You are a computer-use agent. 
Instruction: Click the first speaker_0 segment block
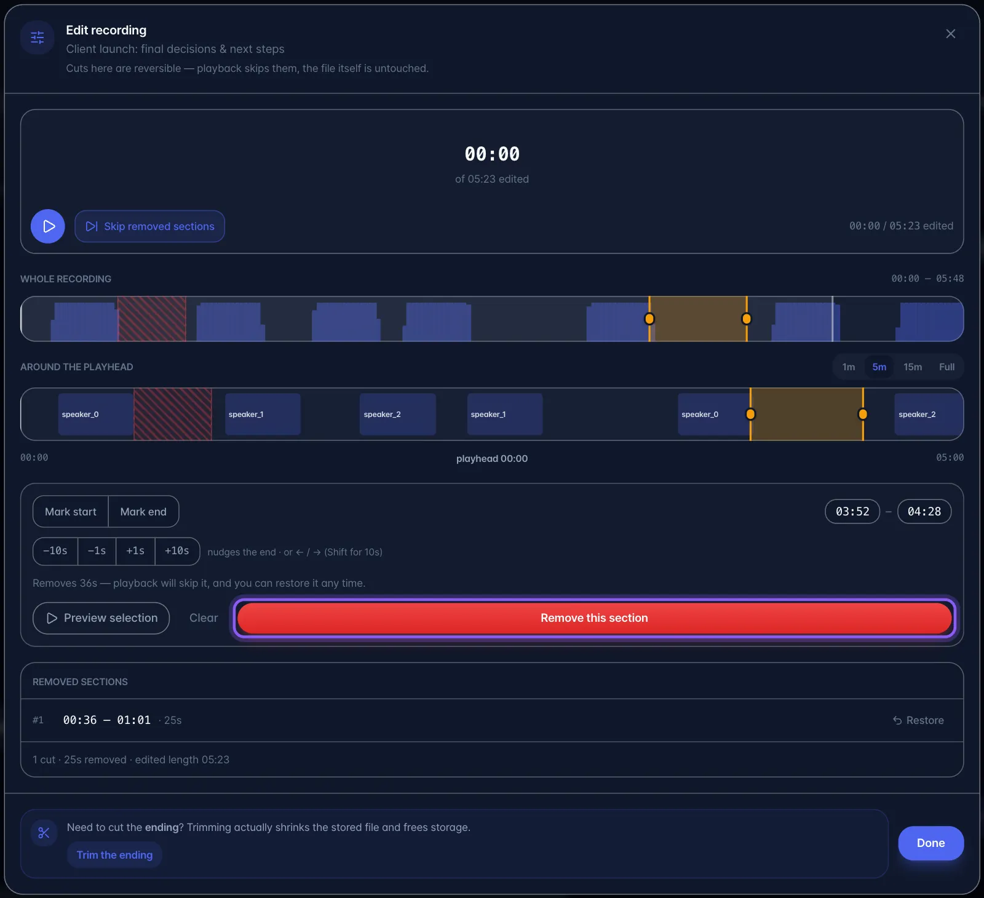tap(95, 414)
